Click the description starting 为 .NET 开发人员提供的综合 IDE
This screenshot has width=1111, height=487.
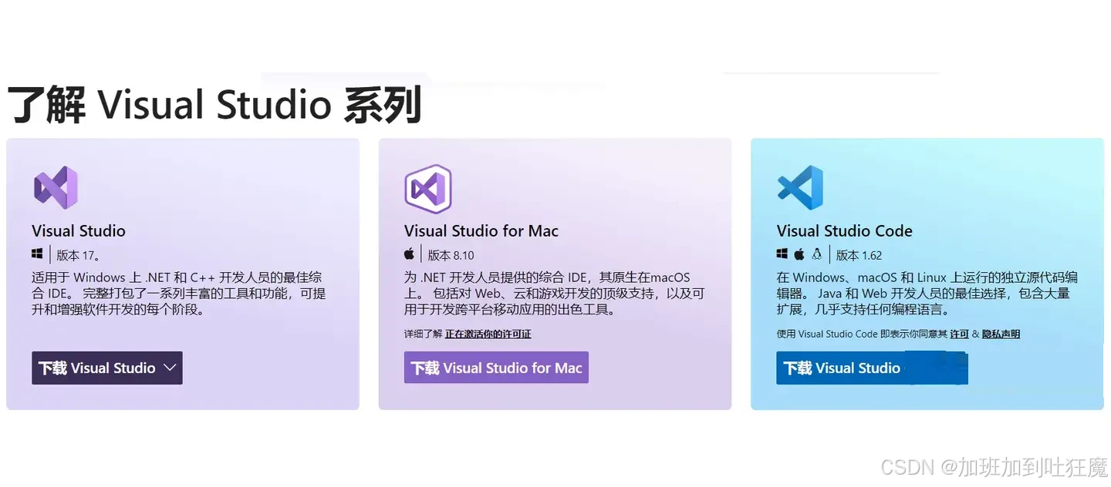[554, 294]
